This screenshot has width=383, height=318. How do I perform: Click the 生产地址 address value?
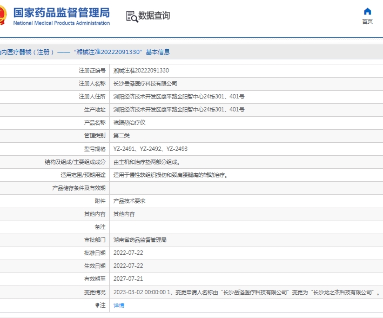[x=179, y=110]
